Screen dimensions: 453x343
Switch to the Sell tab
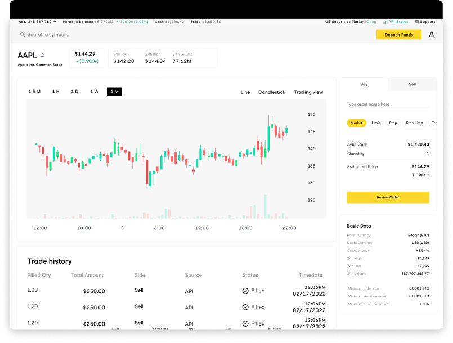[x=411, y=84]
